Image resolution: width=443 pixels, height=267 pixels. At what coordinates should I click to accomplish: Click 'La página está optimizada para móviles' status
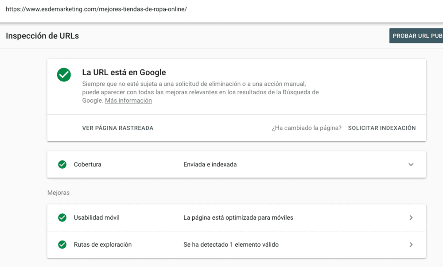click(x=238, y=217)
